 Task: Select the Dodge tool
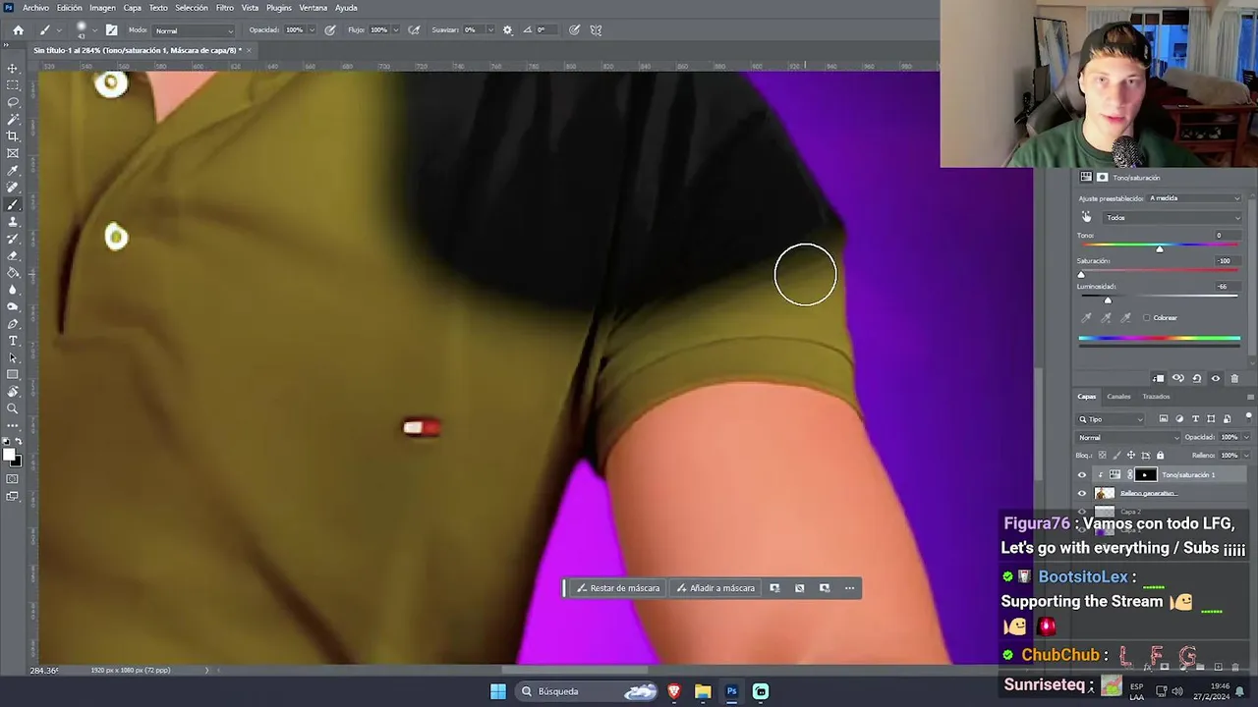[x=13, y=306]
